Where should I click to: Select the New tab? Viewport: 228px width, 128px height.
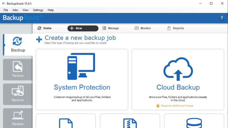(83, 28)
